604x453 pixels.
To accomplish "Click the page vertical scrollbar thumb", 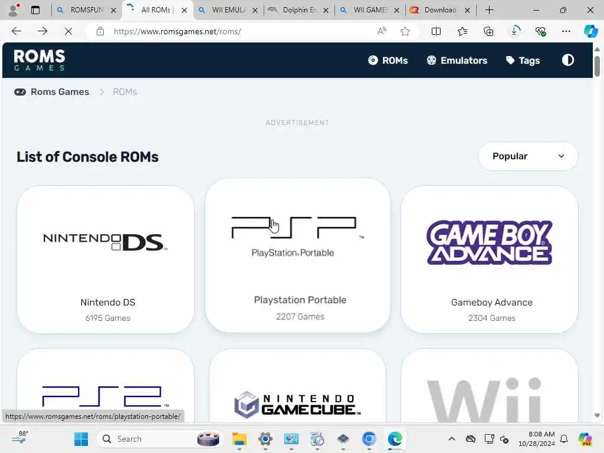I will click(597, 66).
